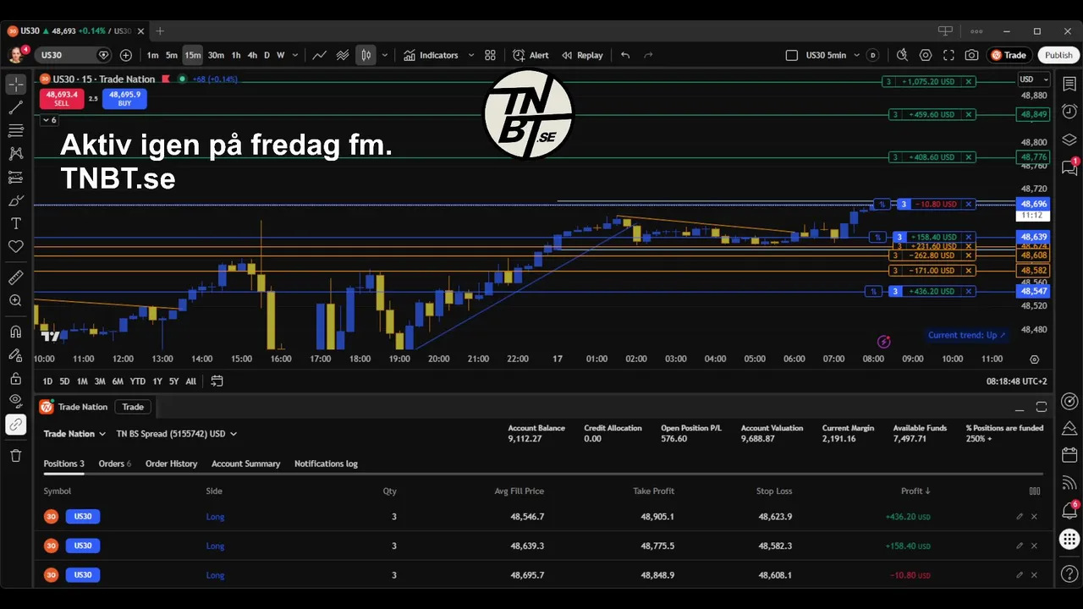The image size is (1083, 609).
Task: Take a chart snapshot with camera
Action: pos(971,55)
